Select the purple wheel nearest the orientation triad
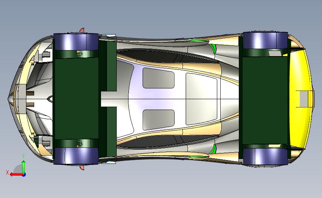322x198 pixels. [x=76, y=156]
